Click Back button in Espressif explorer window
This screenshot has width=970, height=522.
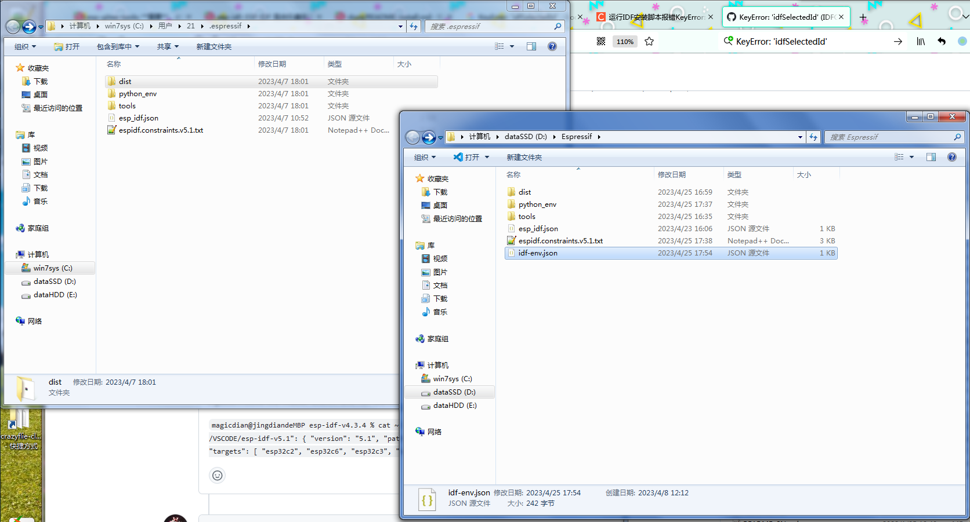[412, 137]
